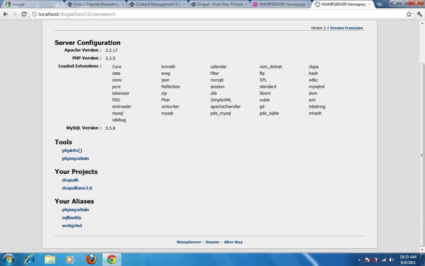
Task: Open the phpinfo() tool link
Action: 72,150
